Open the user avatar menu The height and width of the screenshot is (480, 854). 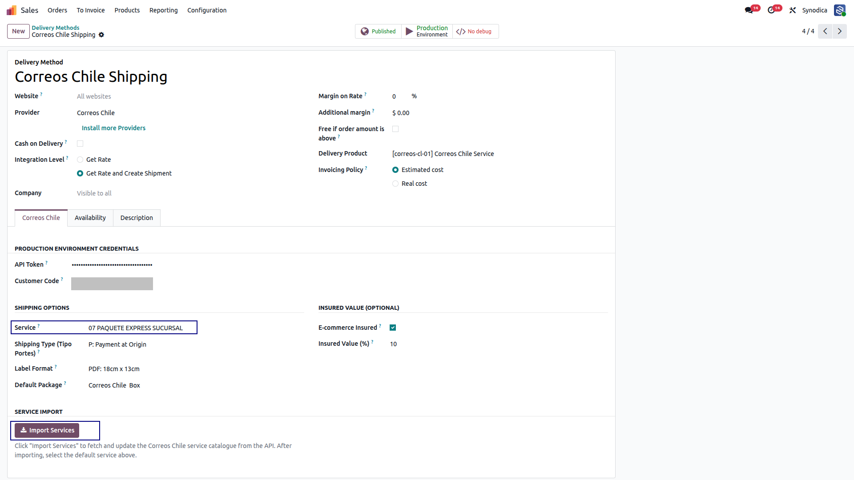coord(840,10)
